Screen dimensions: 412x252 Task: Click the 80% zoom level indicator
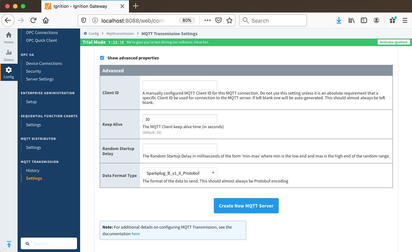[x=187, y=20]
